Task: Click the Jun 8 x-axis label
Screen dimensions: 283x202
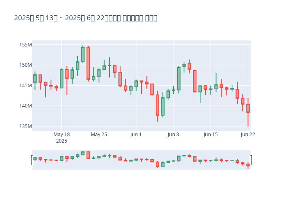Action: pyautogui.click(x=173, y=135)
